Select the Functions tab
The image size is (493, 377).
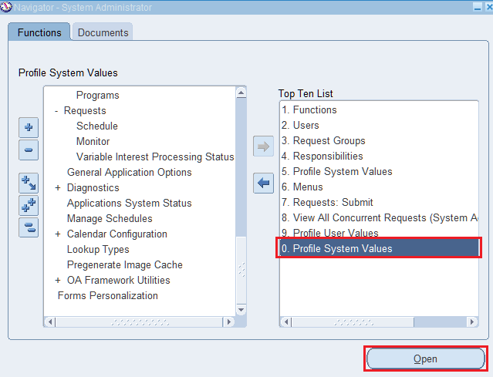(x=39, y=32)
